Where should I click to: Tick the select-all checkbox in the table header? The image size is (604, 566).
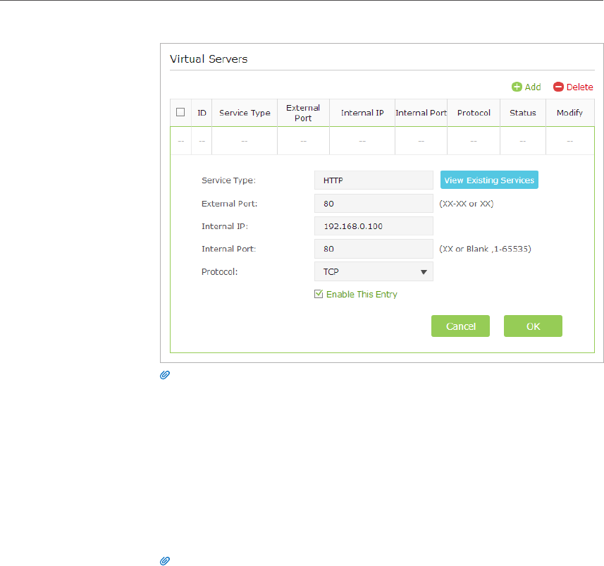(x=180, y=112)
